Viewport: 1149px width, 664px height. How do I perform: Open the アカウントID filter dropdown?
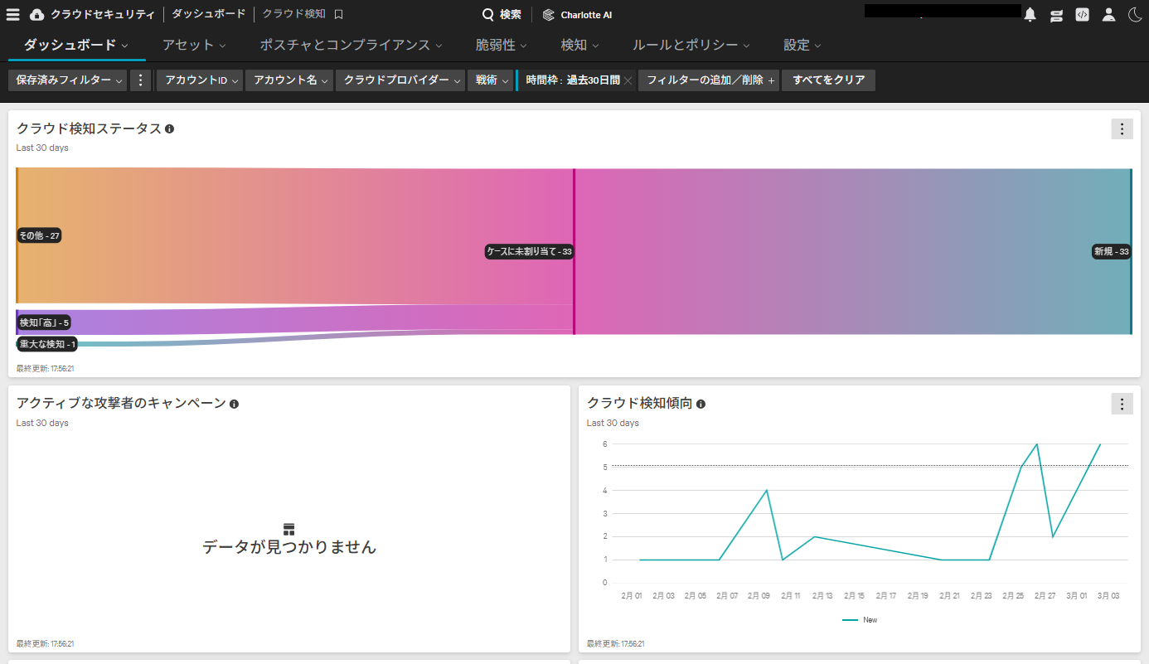(x=199, y=80)
